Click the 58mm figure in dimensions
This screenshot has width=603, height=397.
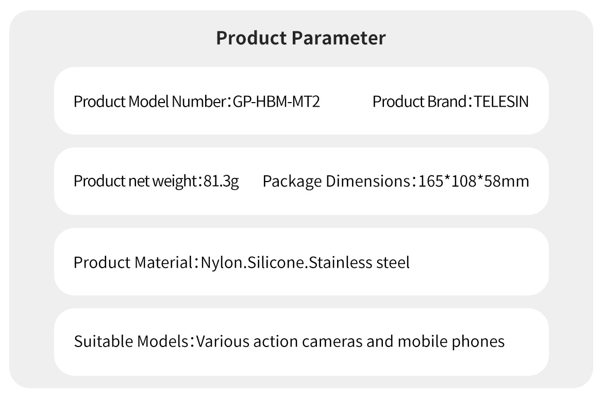click(x=507, y=181)
